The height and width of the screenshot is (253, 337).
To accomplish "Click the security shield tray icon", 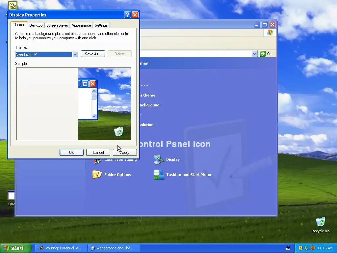I will point(300,248).
